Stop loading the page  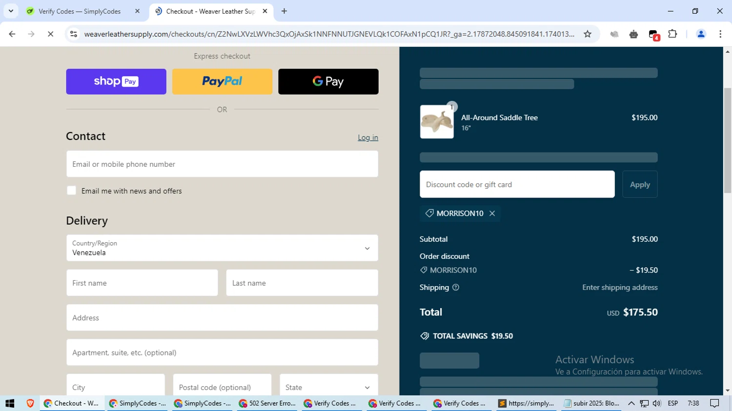(x=50, y=34)
